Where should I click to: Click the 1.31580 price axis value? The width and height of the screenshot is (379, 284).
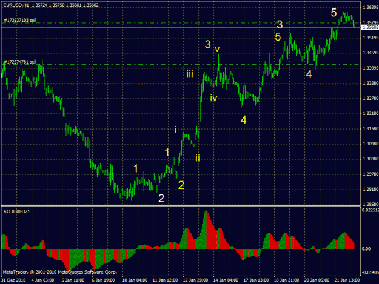click(x=371, y=128)
